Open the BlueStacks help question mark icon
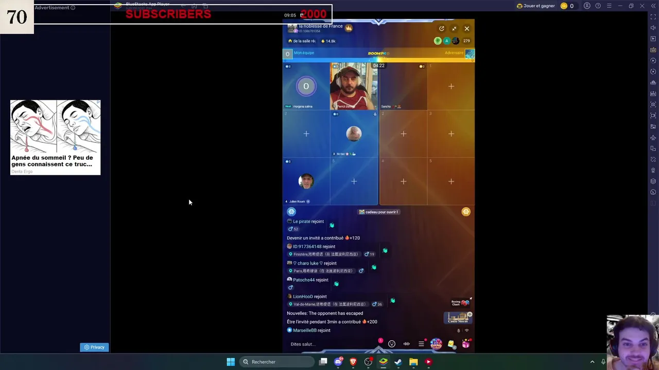659x370 pixels. [x=598, y=6]
